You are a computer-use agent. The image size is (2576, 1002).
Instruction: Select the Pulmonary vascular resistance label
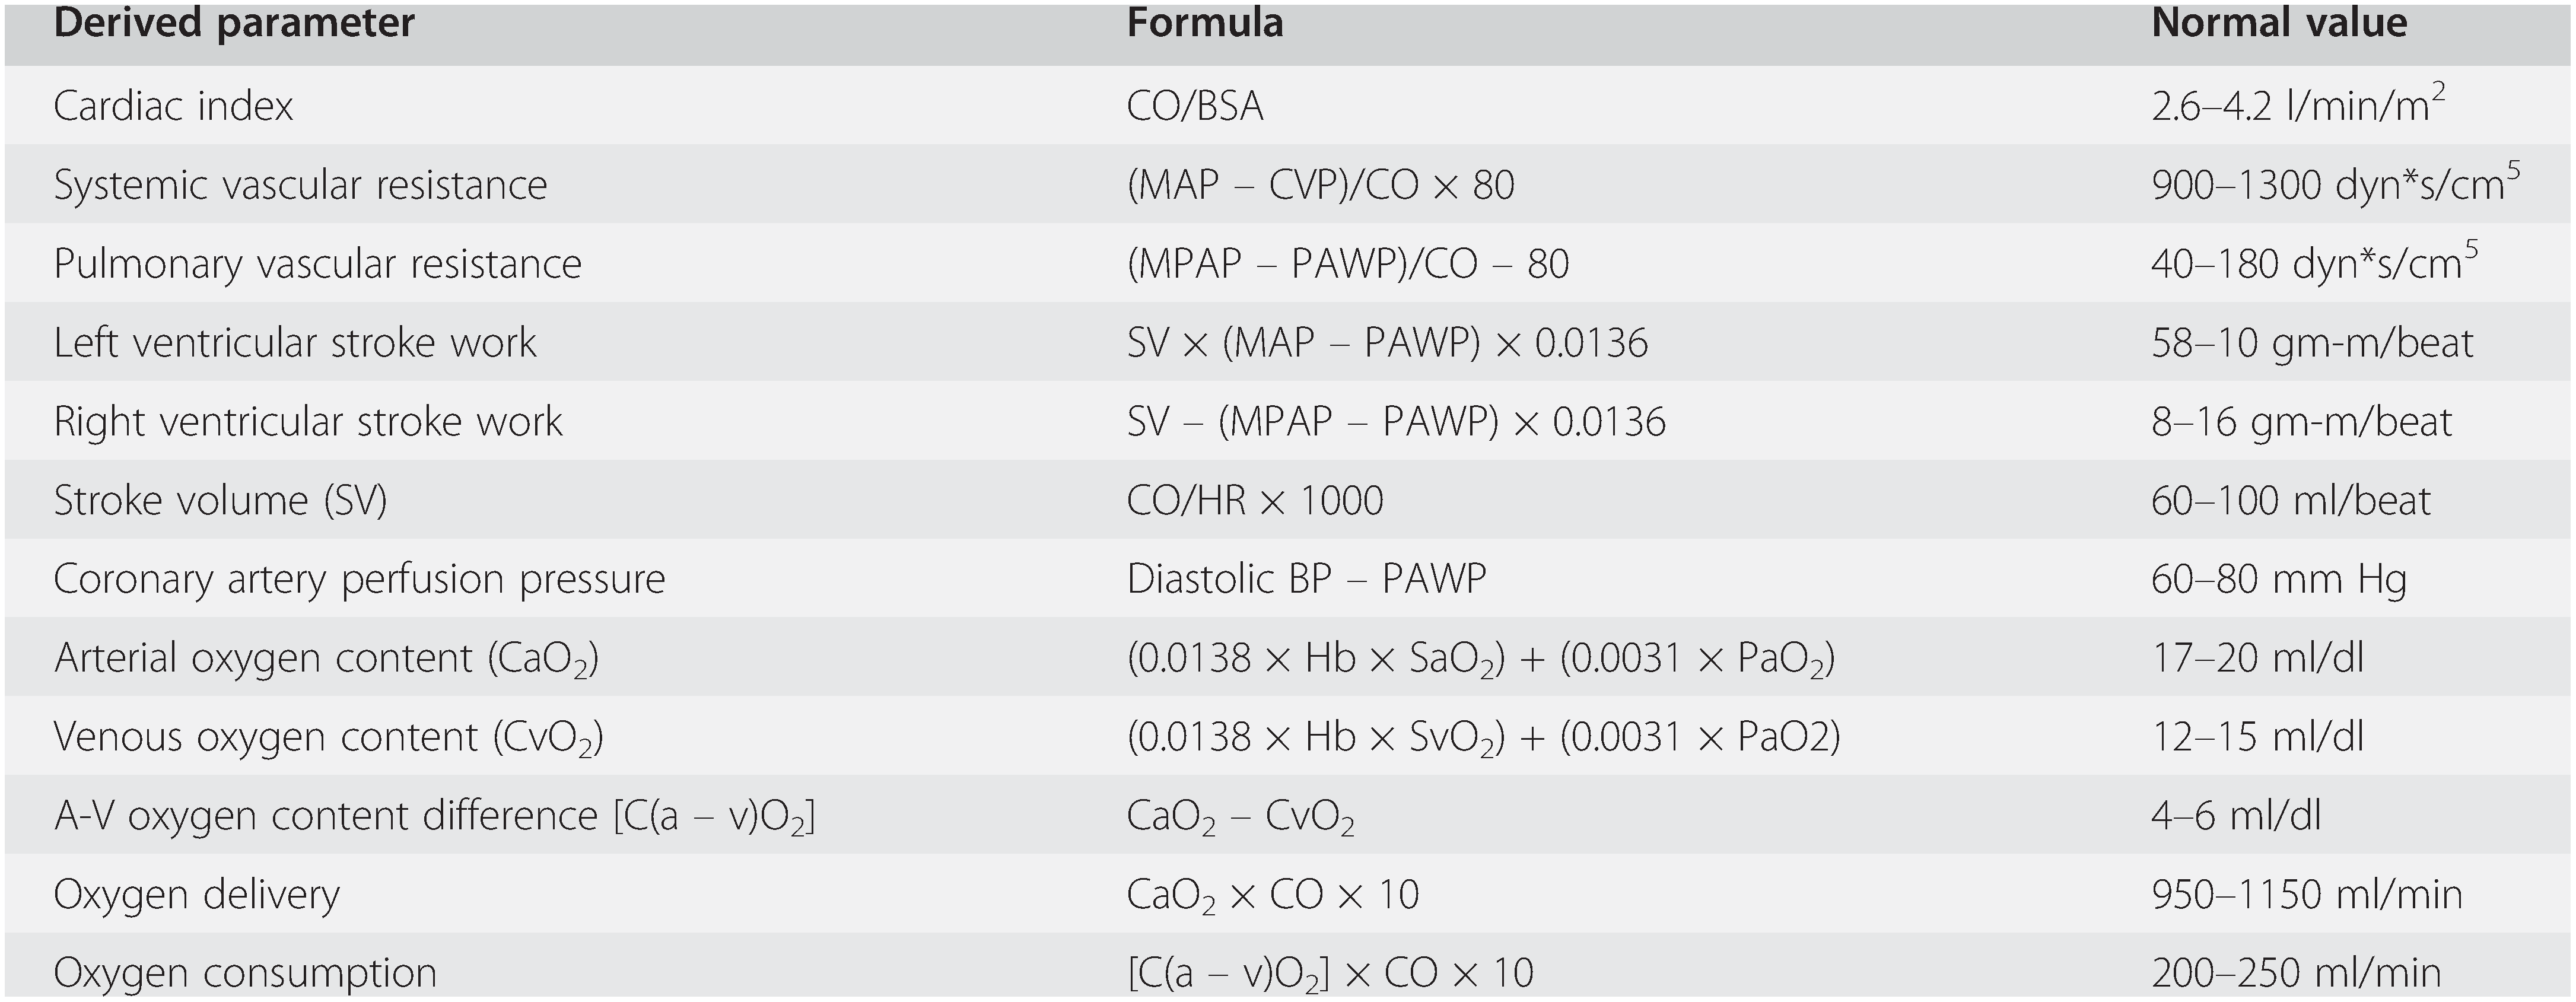pyautogui.click(x=317, y=264)
